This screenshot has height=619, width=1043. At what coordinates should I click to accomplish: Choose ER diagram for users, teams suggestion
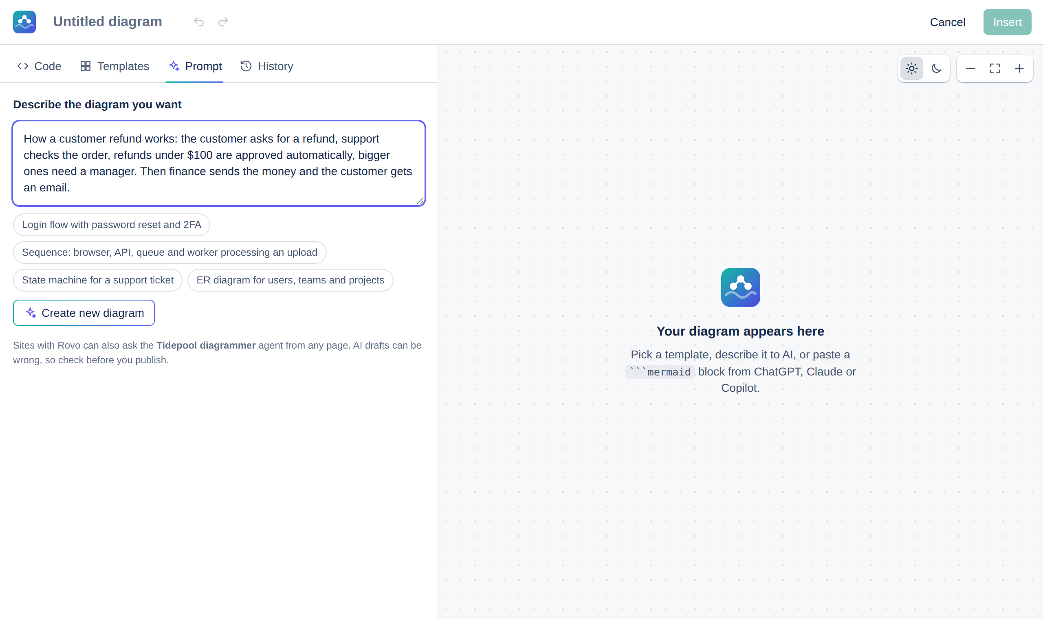[x=290, y=280]
